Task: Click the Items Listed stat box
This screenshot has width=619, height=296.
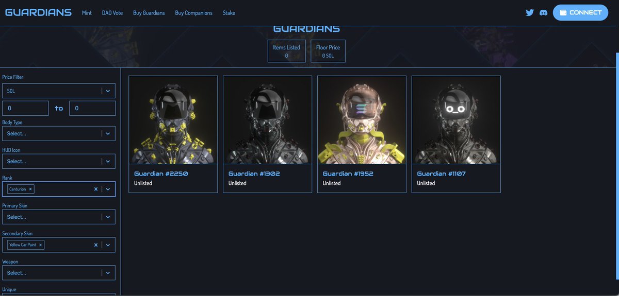Action: click(x=287, y=51)
